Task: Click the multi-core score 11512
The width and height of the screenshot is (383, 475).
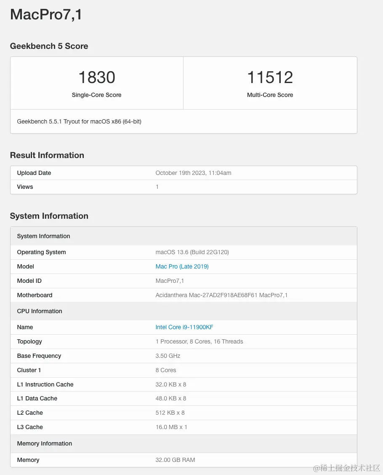Action: point(270,77)
